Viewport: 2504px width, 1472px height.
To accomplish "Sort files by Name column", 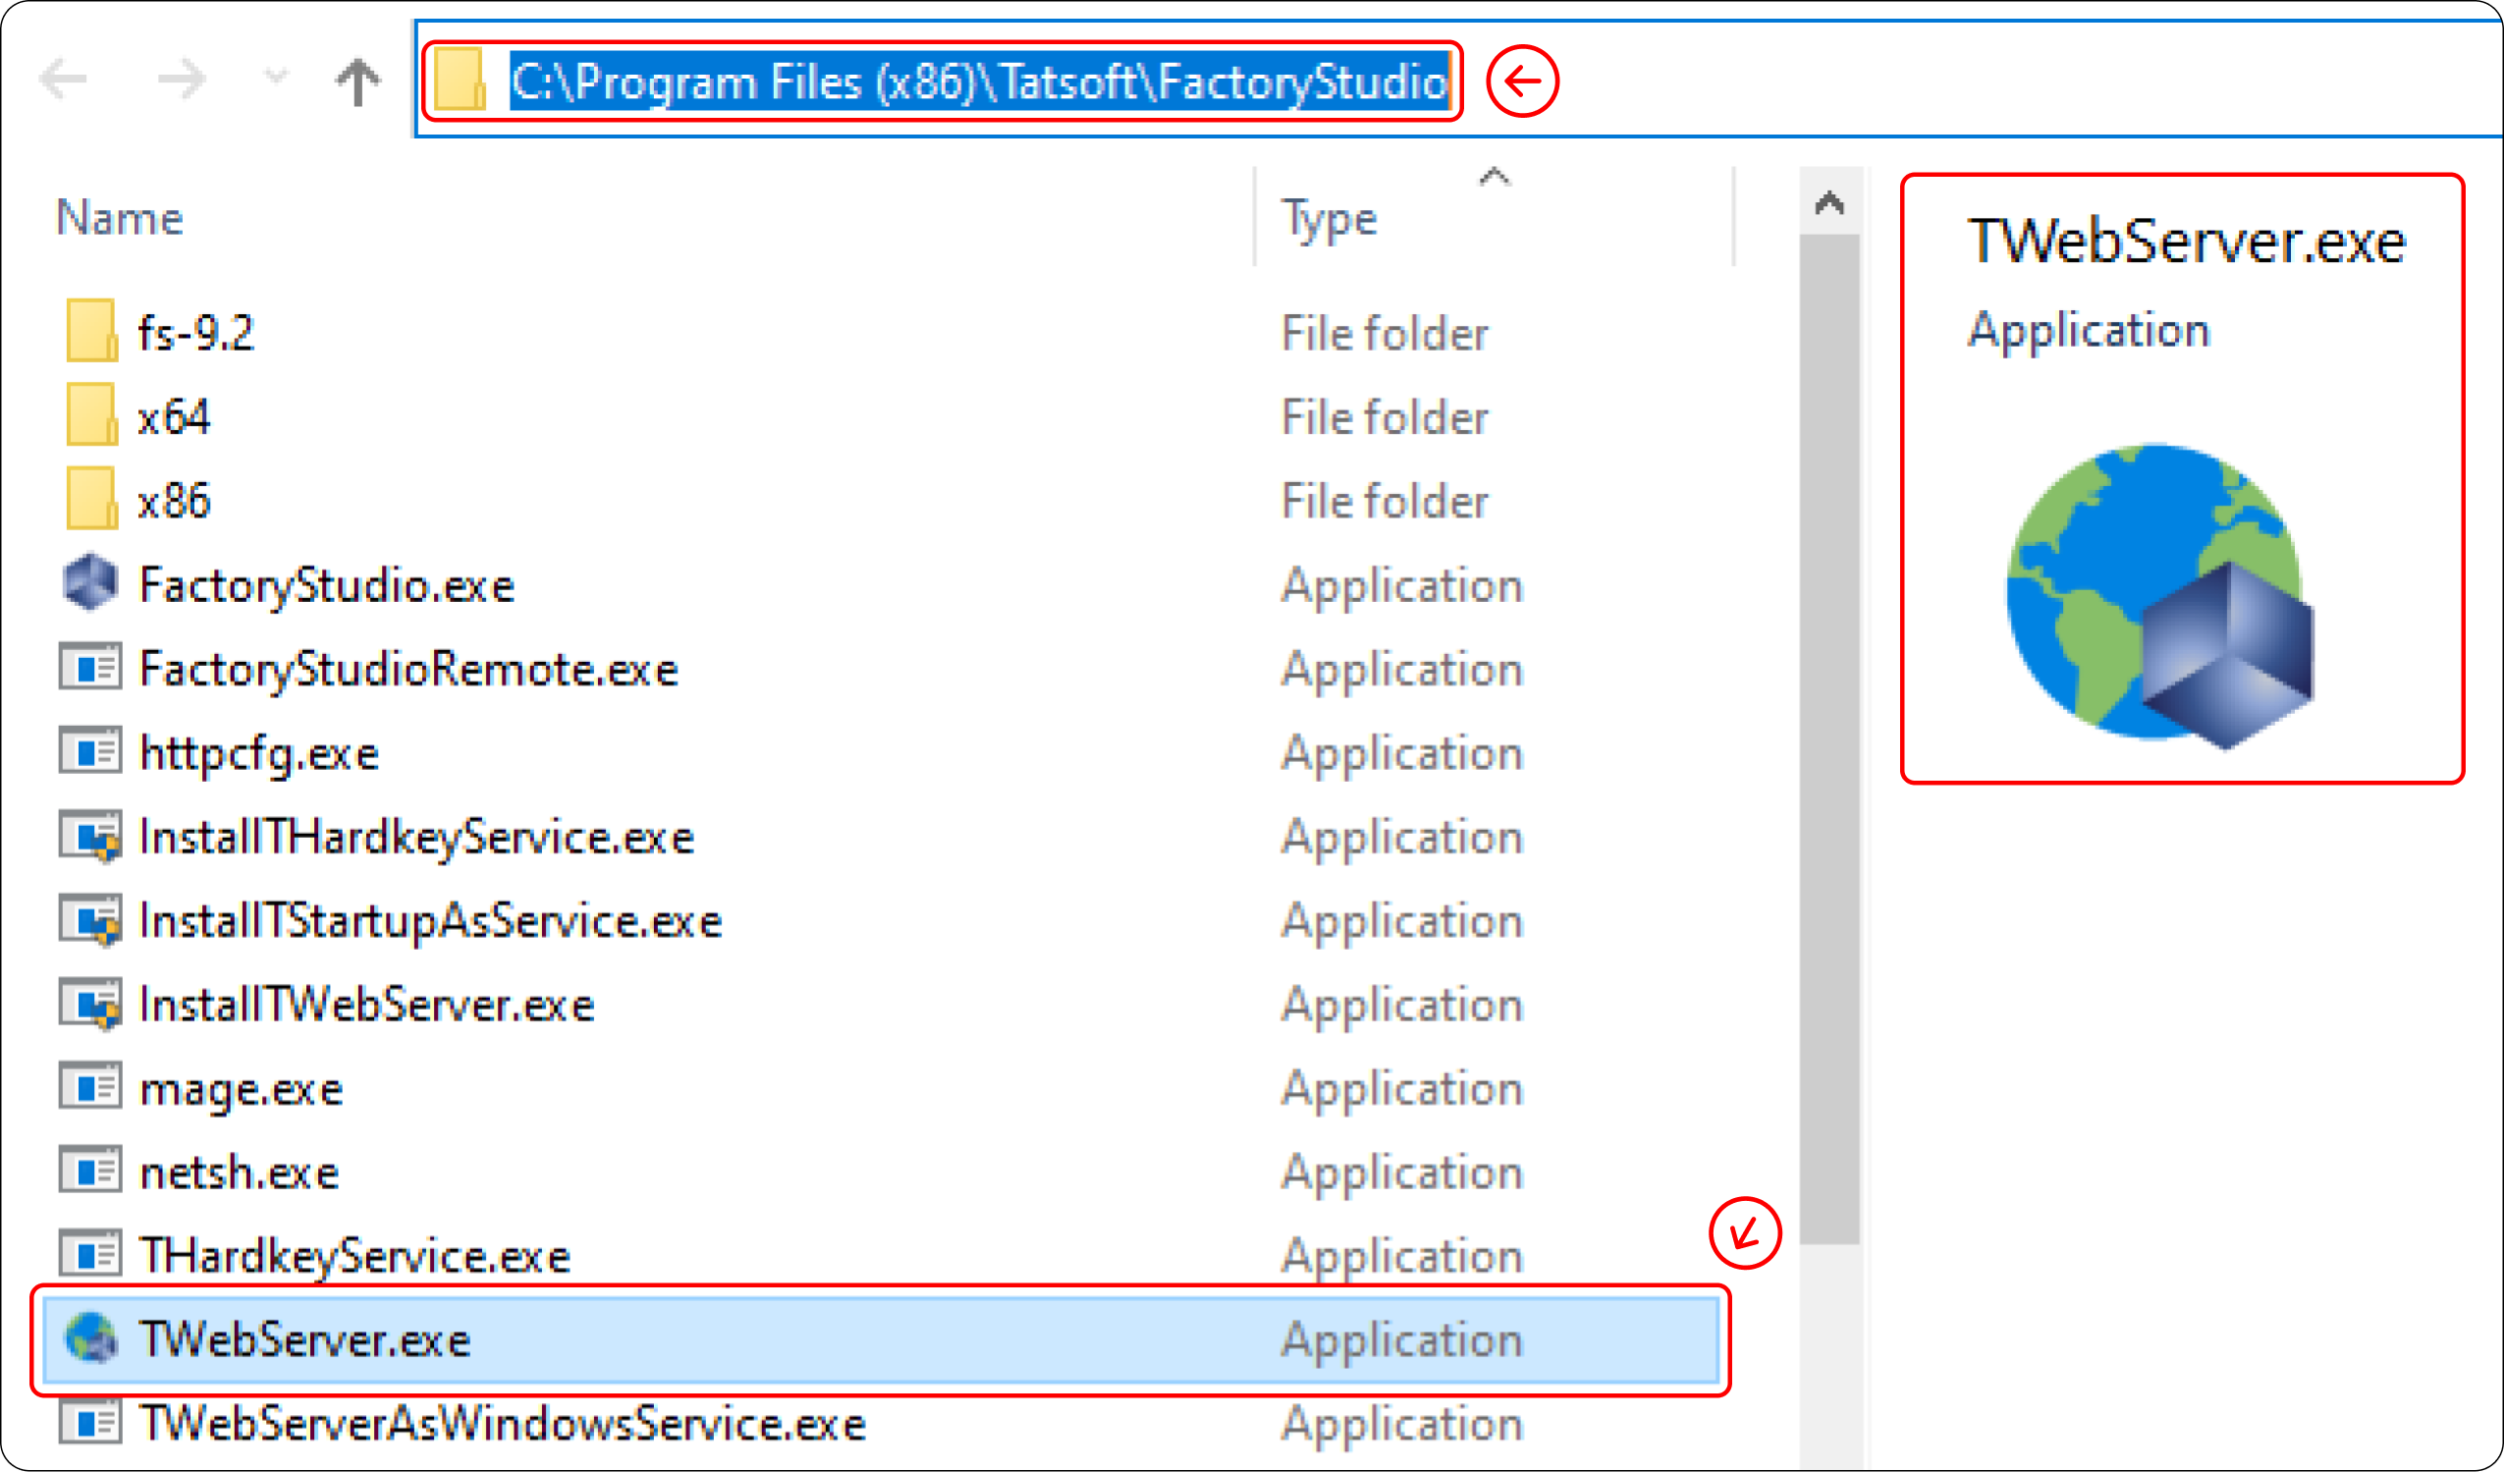I will [x=120, y=218].
